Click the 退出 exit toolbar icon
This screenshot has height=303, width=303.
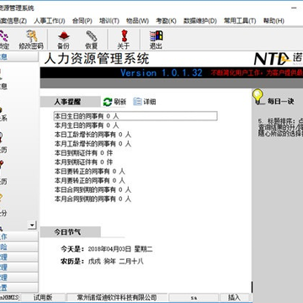click(156, 40)
